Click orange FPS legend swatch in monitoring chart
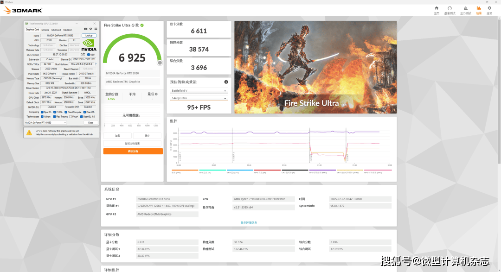The image size is (501, 272). click(185, 170)
